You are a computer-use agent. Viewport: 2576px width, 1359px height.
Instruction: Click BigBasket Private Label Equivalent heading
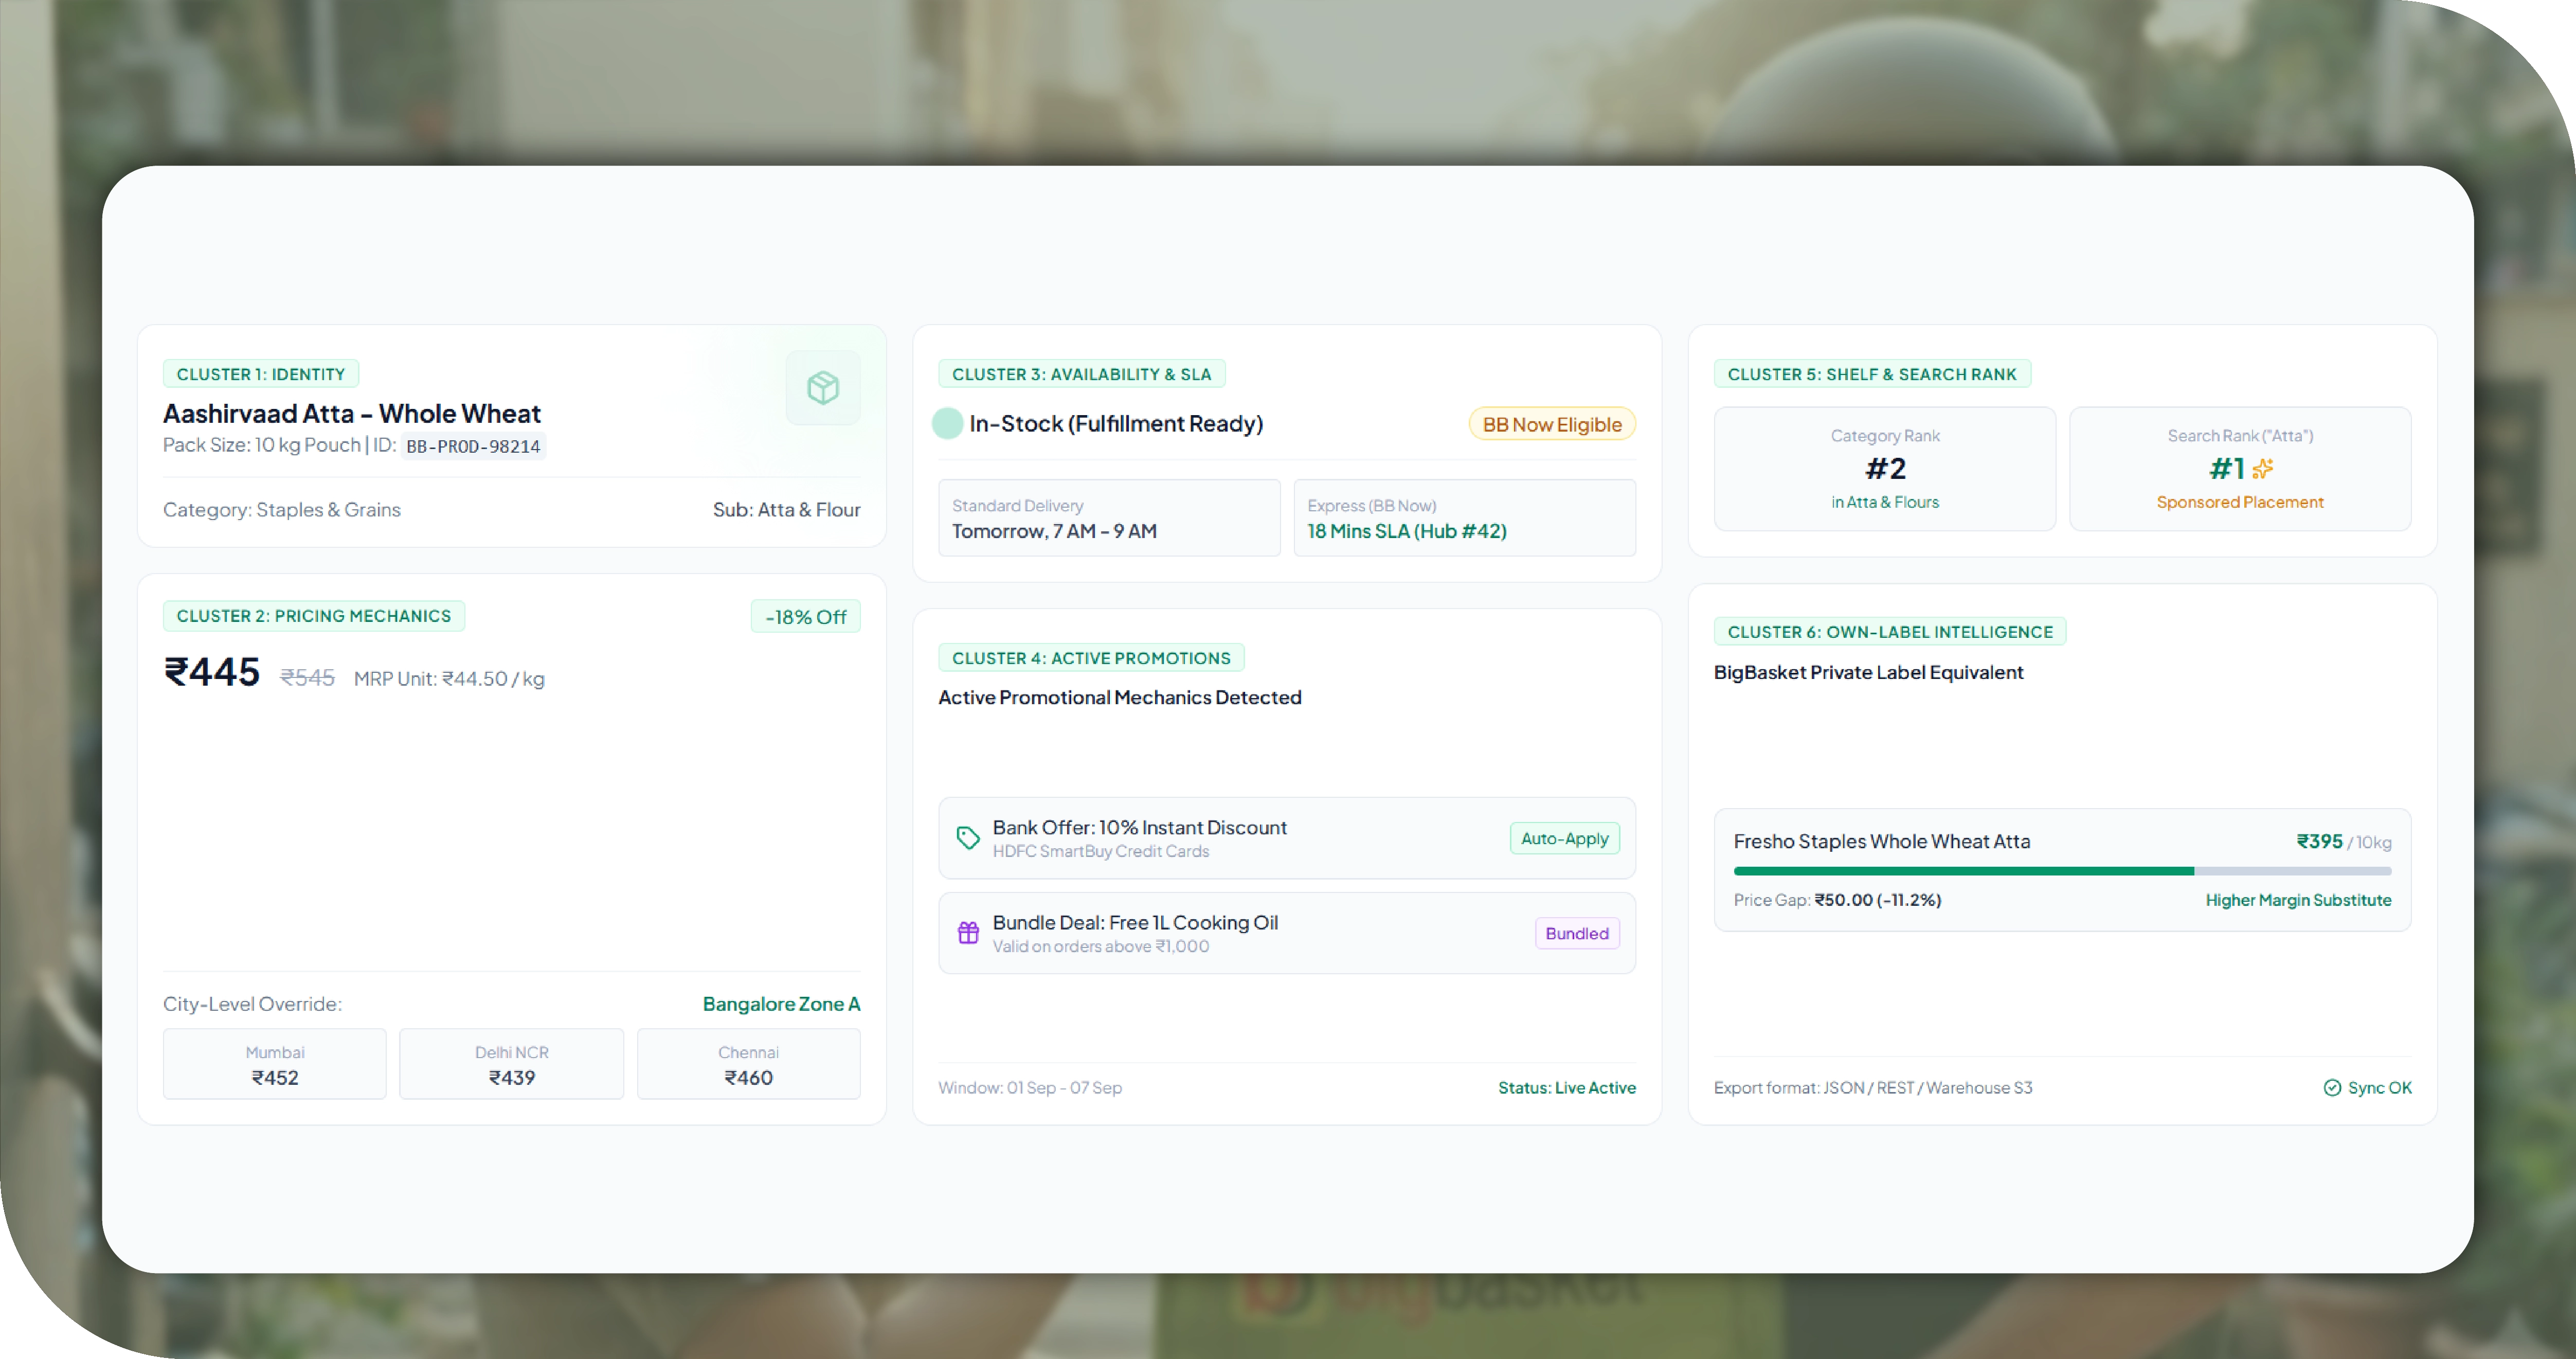(x=1868, y=673)
